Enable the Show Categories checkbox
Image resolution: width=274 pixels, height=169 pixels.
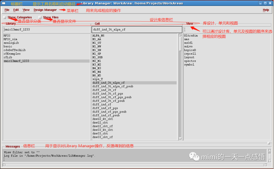point(5,17)
